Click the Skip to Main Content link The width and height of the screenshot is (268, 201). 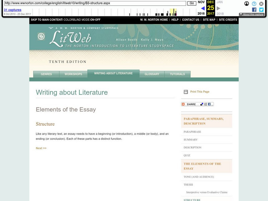[x=47, y=20]
